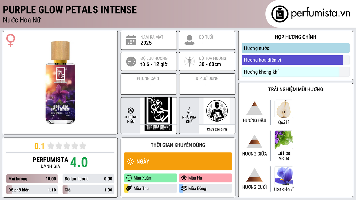Select the Hoa diên vĩ iris note image

click(284, 176)
